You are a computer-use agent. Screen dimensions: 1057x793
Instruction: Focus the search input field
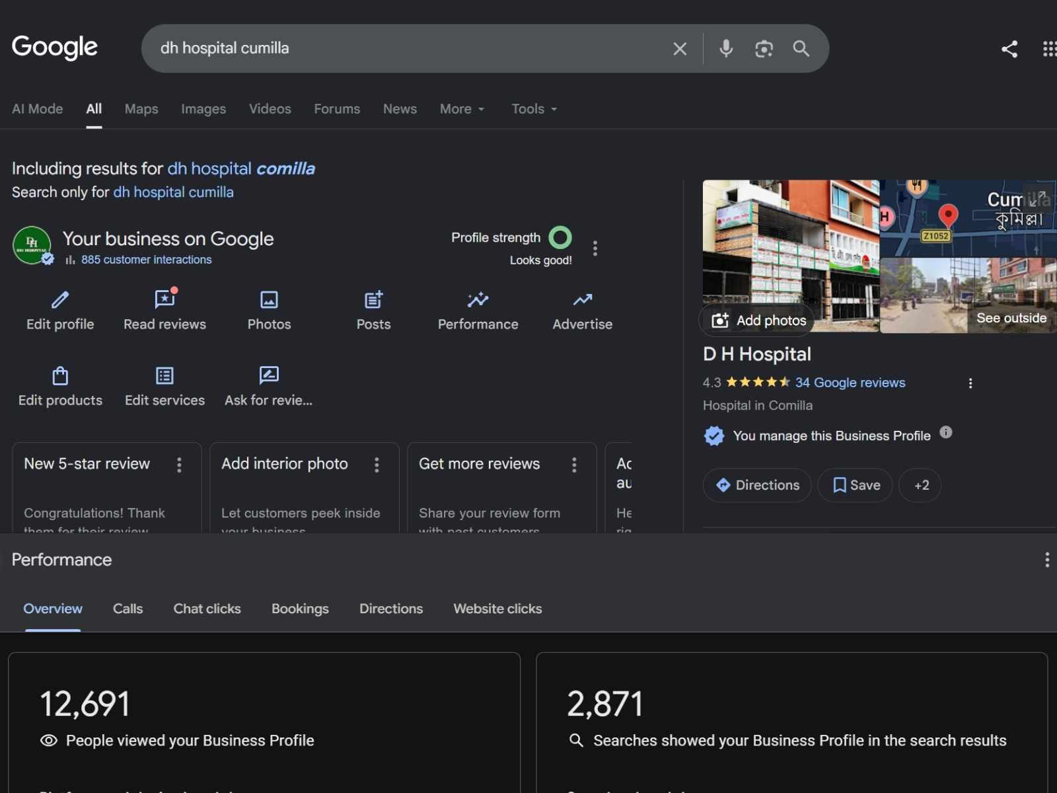coord(410,48)
